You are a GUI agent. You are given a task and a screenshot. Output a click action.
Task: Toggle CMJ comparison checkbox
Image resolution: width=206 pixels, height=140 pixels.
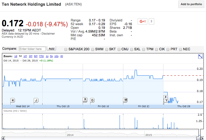tap(119, 49)
